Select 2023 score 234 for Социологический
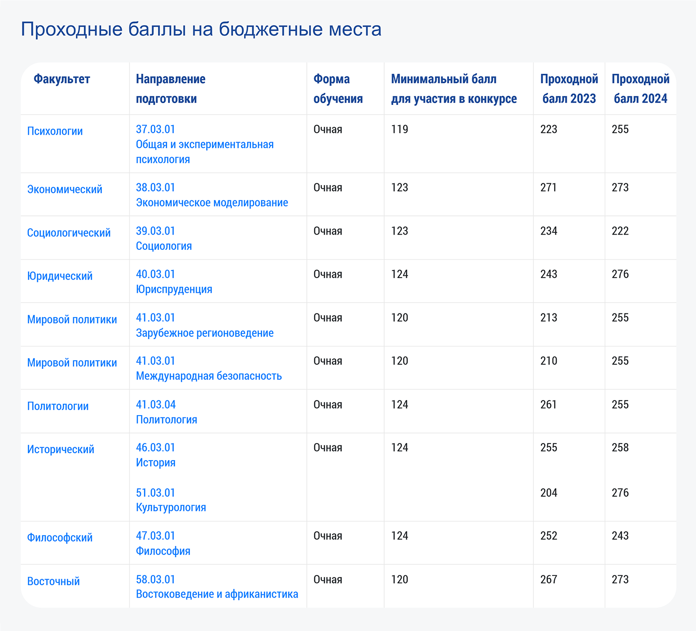696x631 pixels. (549, 231)
